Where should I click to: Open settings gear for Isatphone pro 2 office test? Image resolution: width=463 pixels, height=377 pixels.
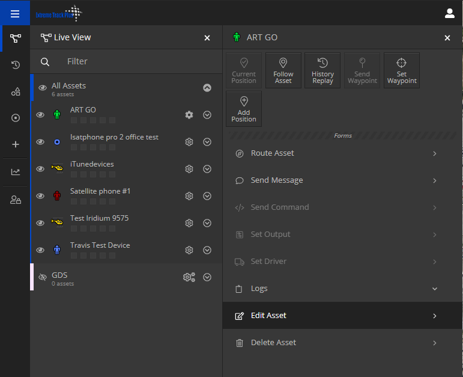(189, 142)
